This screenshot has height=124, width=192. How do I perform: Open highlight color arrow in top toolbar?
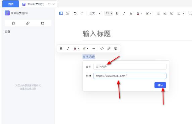(x=150, y=13)
